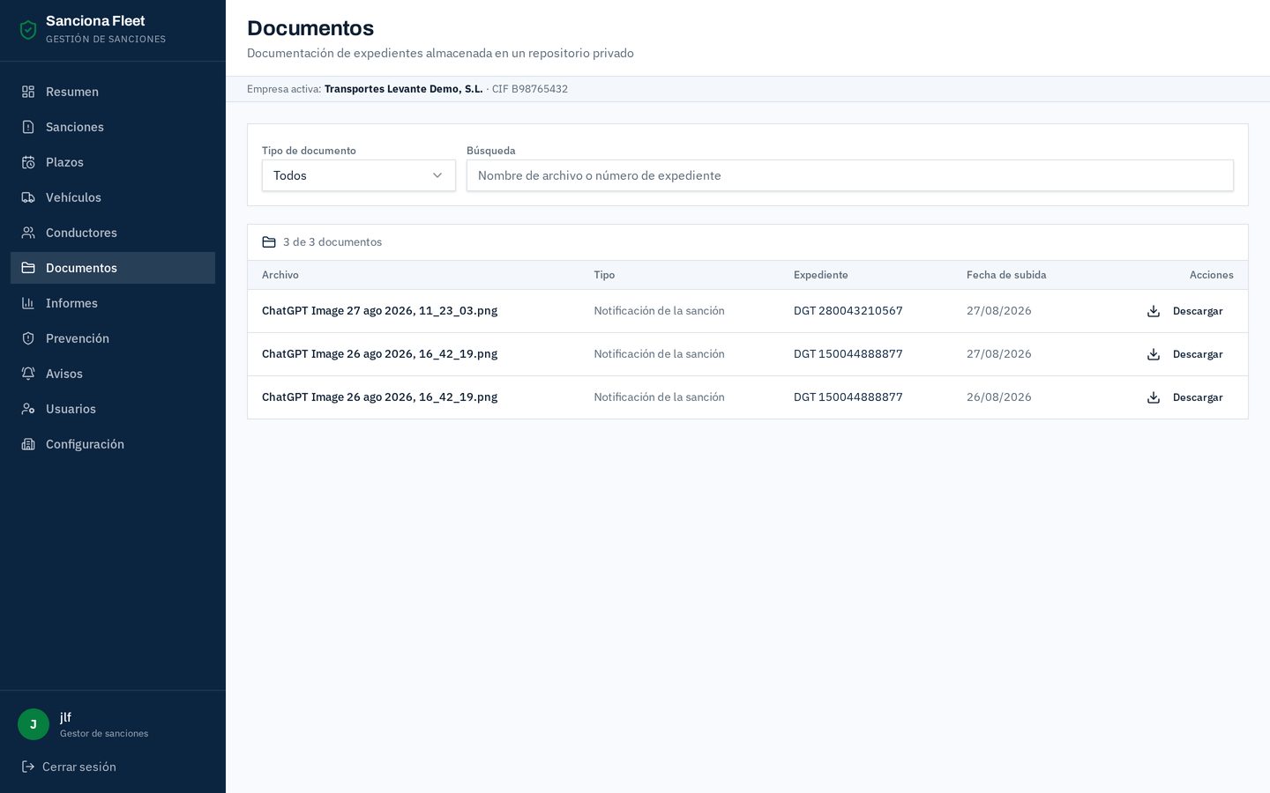Click the Configuración building icon
The image size is (1270, 793).
pos(28,444)
